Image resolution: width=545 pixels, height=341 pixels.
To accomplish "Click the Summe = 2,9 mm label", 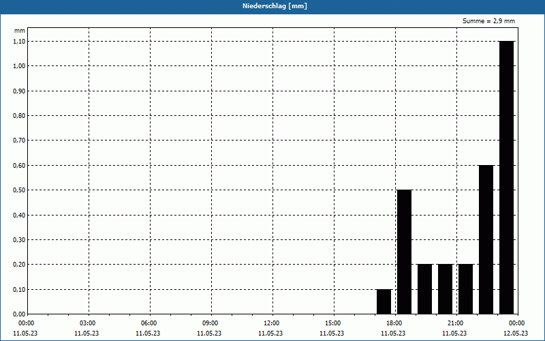I will (x=488, y=21).
